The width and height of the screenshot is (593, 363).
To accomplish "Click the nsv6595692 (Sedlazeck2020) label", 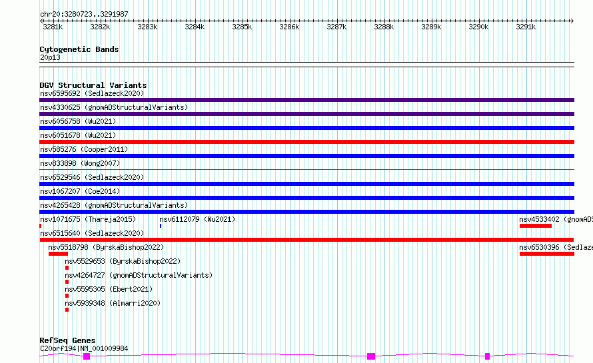I will pos(92,93).
